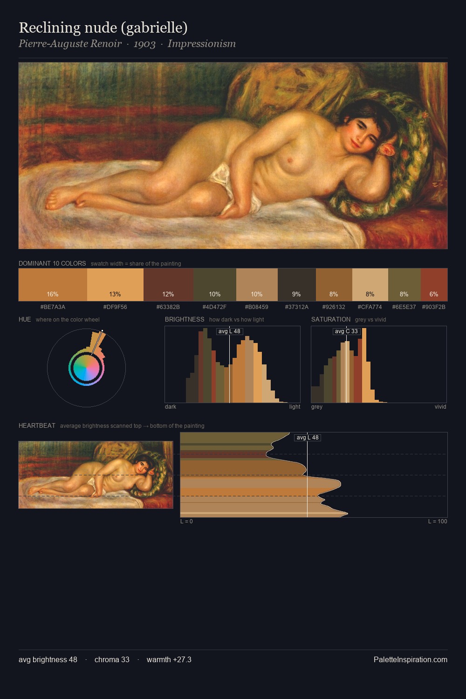Click the year 1903 in subtitle

click(x=144, y=44)
